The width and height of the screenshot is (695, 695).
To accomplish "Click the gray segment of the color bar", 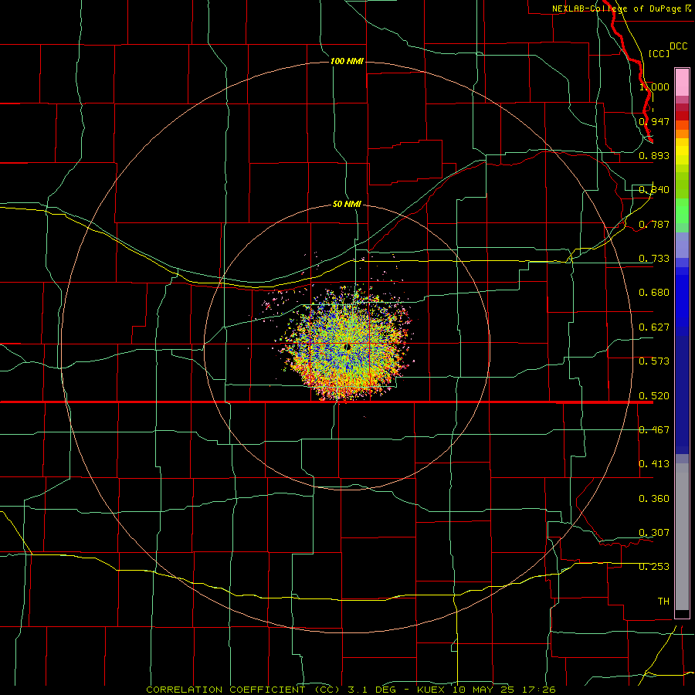I will pos(682,537).
